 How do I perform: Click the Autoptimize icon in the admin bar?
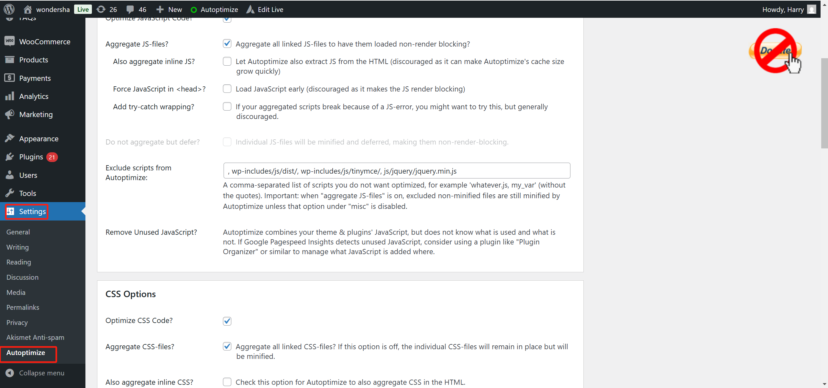pos(194,9)
